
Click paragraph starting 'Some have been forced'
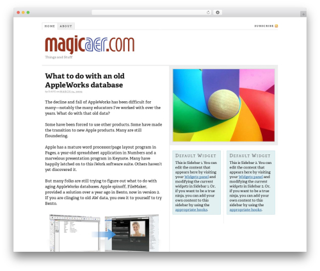click(x=104, y=130)
